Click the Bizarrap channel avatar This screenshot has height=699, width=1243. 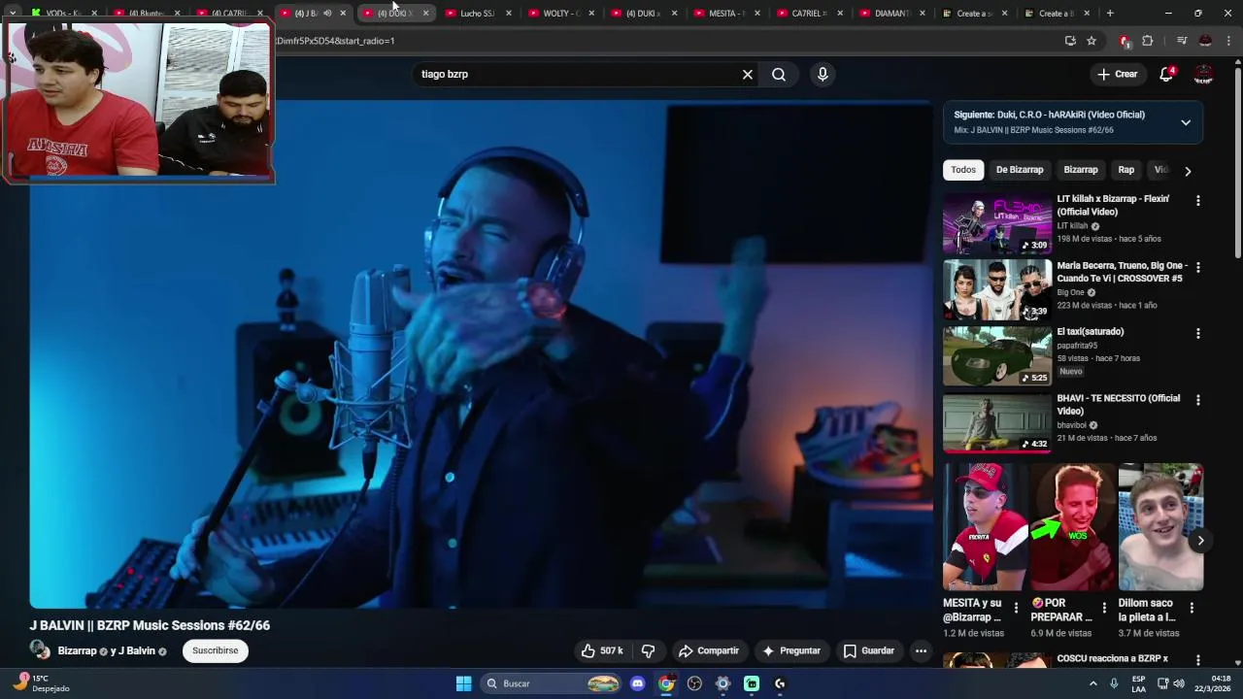40,650
